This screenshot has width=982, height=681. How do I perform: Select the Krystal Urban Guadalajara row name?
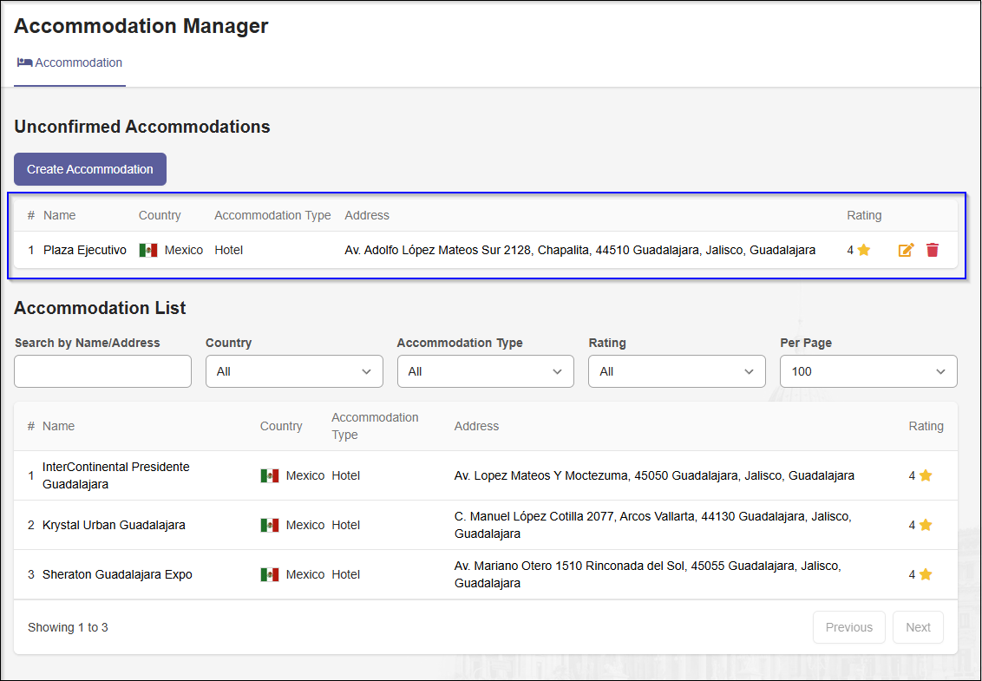(114, 525)
